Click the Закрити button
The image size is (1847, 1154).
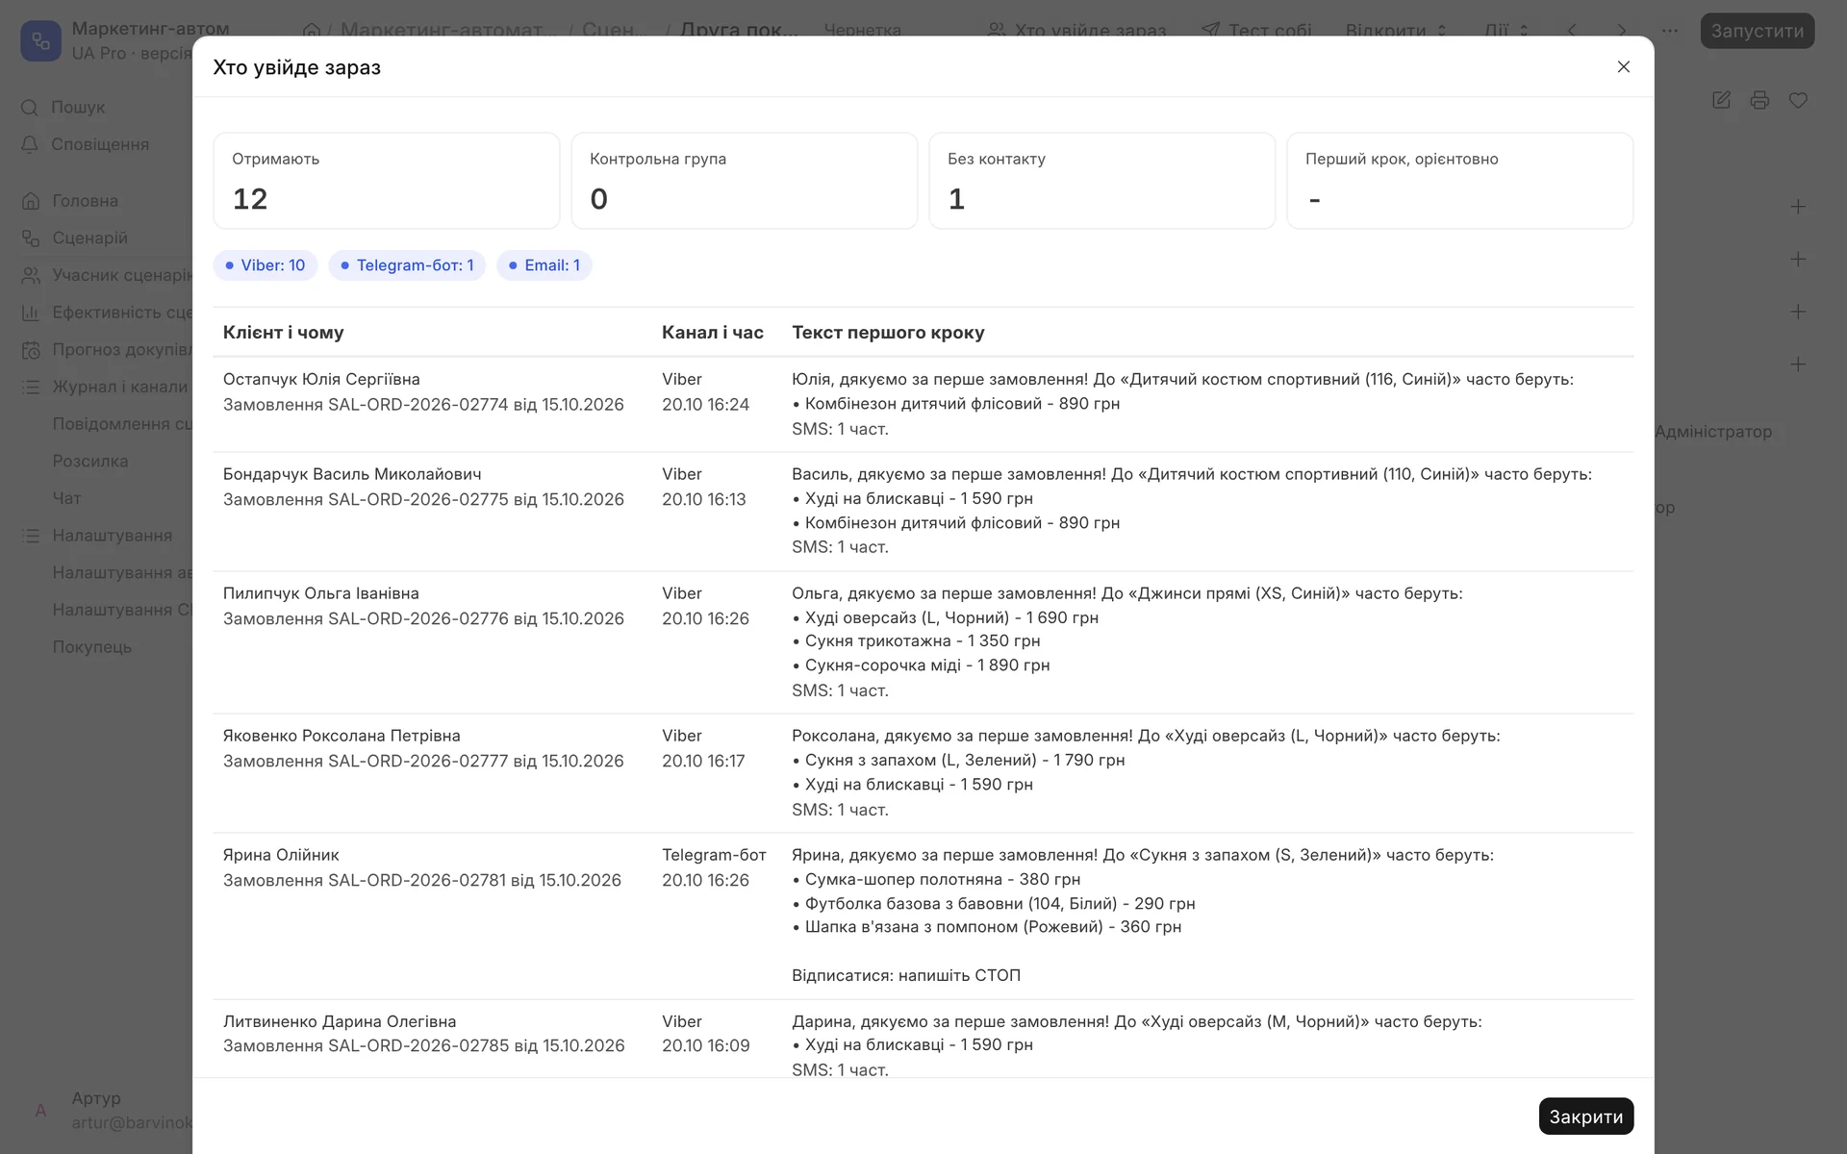tap(1585, 1116)
